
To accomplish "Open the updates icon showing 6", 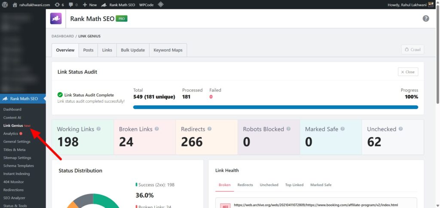I will pyautogui.click(x=59, y=5).
